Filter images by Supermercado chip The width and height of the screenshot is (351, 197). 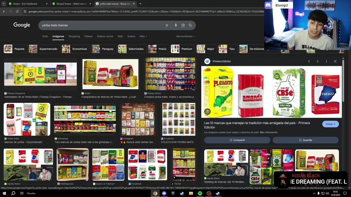pos(44,49)
